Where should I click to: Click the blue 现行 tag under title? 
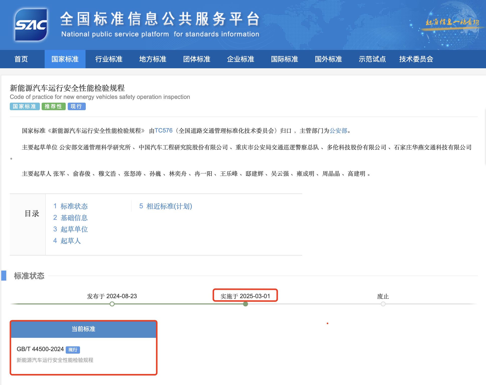[x=76, y=106]
